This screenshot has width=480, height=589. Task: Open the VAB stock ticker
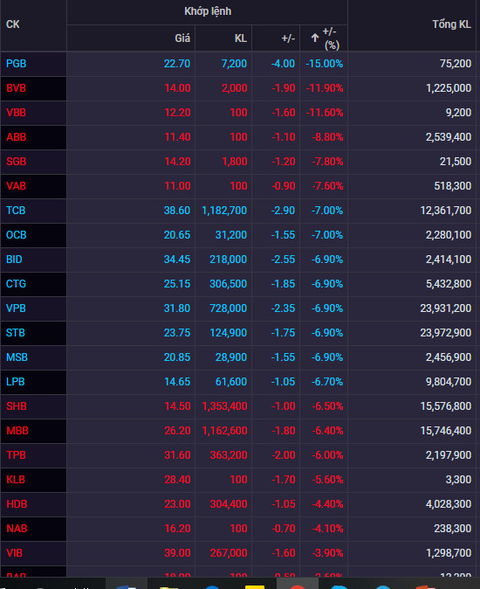tap(16, 185)
